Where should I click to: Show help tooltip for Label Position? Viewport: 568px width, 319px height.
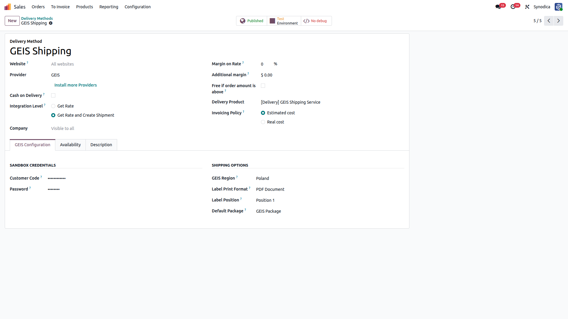click(x=241, y=199)
